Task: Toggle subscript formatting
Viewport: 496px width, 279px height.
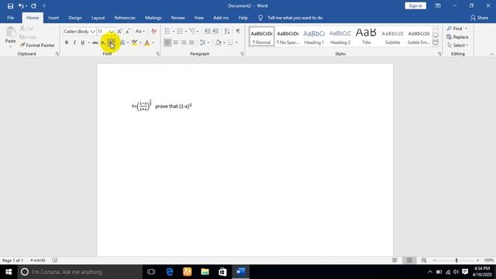Action: click(103, 43)
